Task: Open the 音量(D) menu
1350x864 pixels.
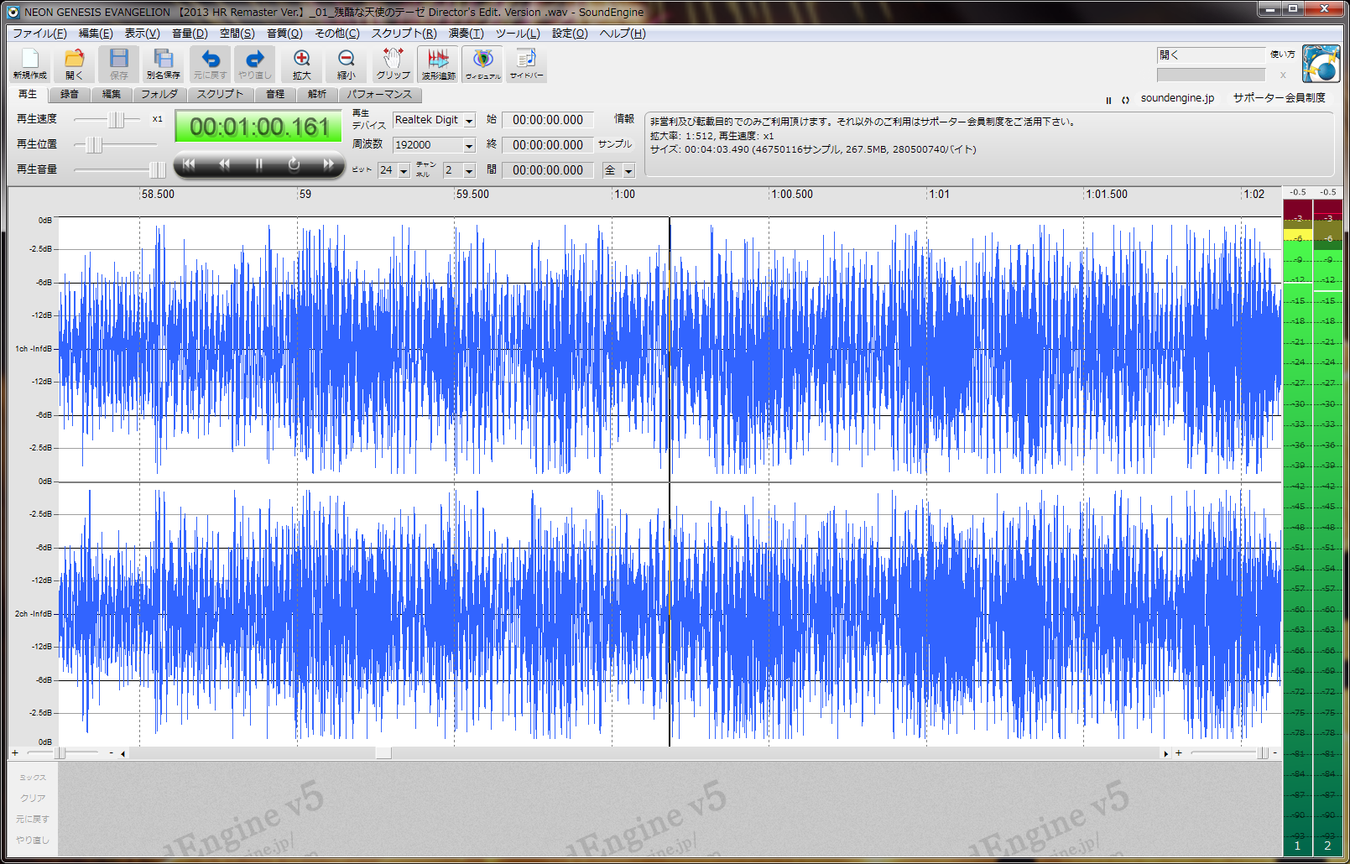Action: coord(190,34)
